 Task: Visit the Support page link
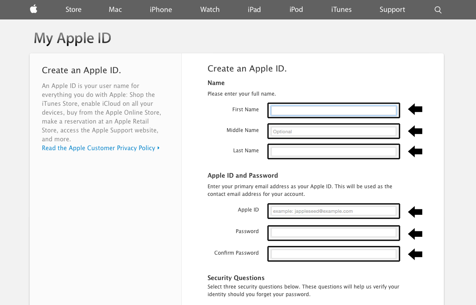point(392,10)
